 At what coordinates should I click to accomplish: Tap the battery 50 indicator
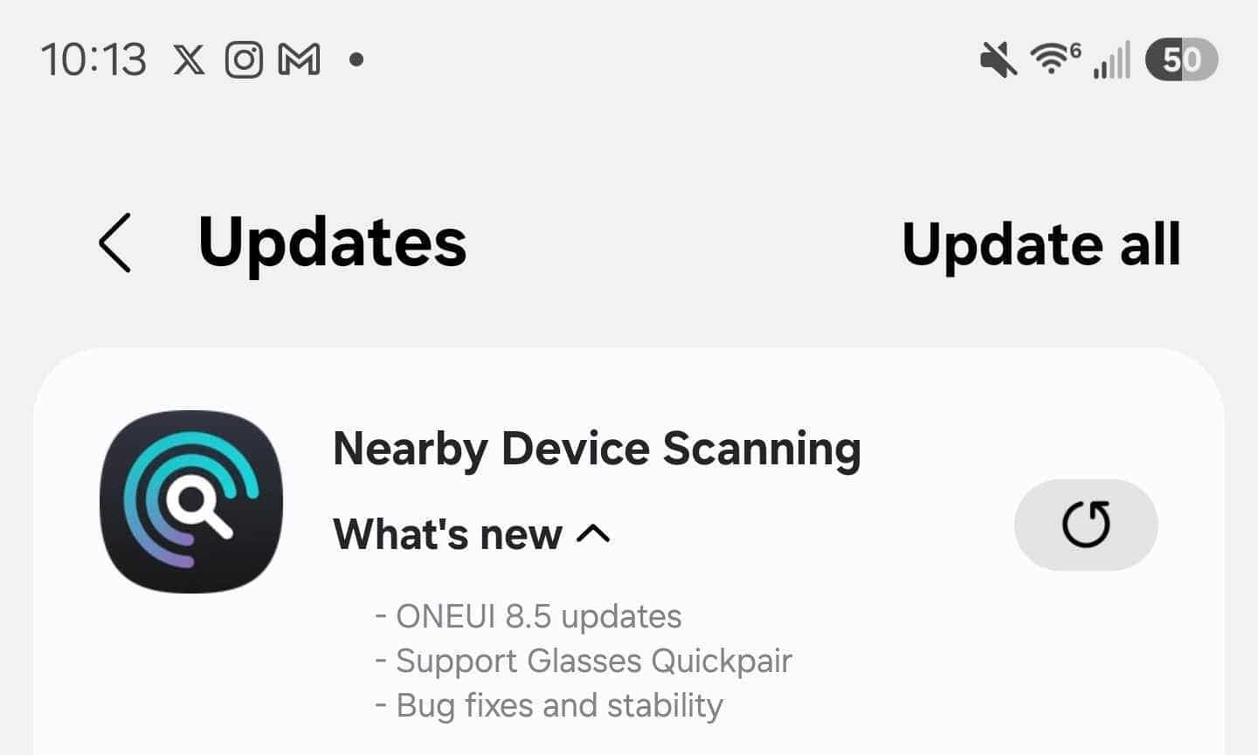(1181, 59)
